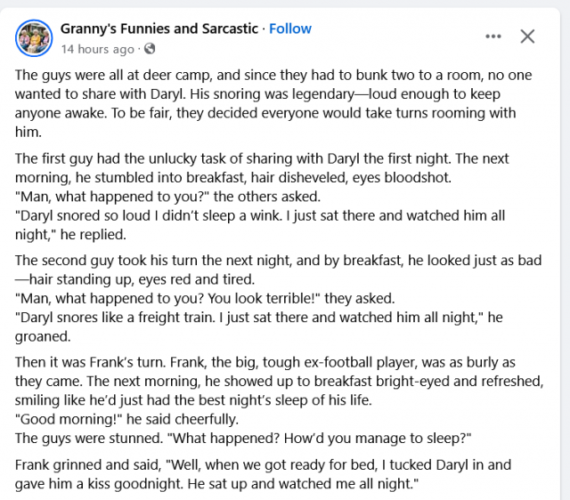This screenshot has width=570, height=500.
Task: Click the line "Good morning!" he said cheerfully
Action: (x=126, y=419)
